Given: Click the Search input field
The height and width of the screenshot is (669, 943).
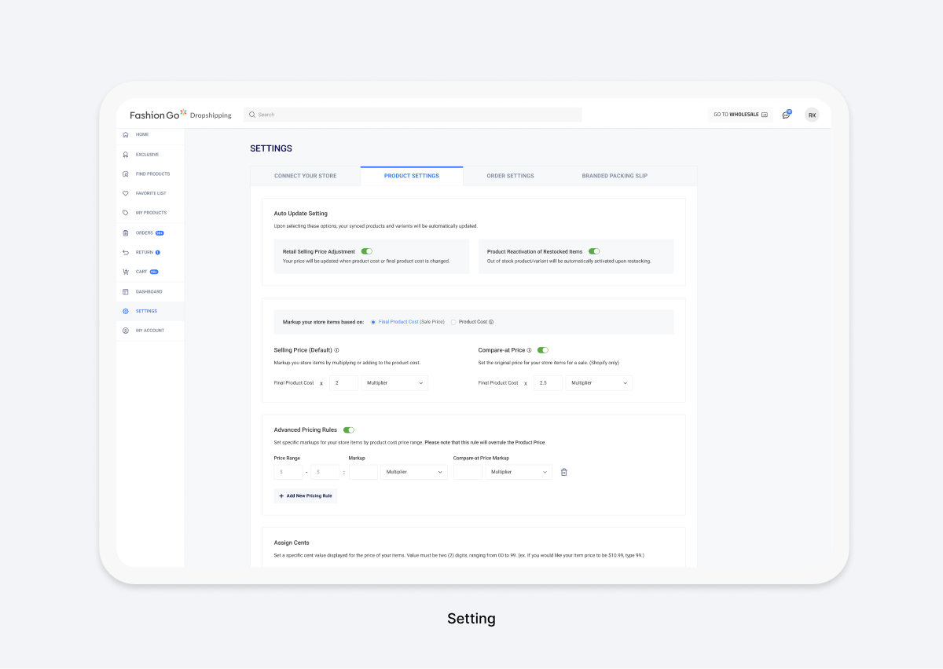Looking at the screenshot, I should click(x=413, y=115).
